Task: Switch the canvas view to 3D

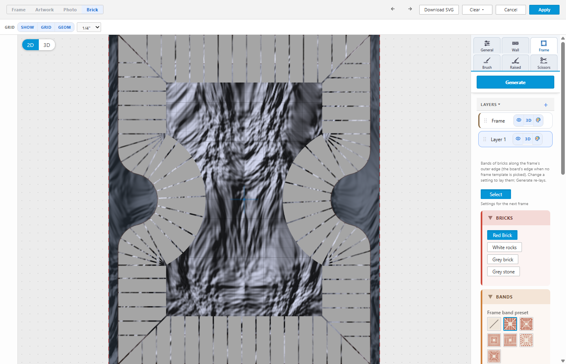Action: tap(47, 45)
